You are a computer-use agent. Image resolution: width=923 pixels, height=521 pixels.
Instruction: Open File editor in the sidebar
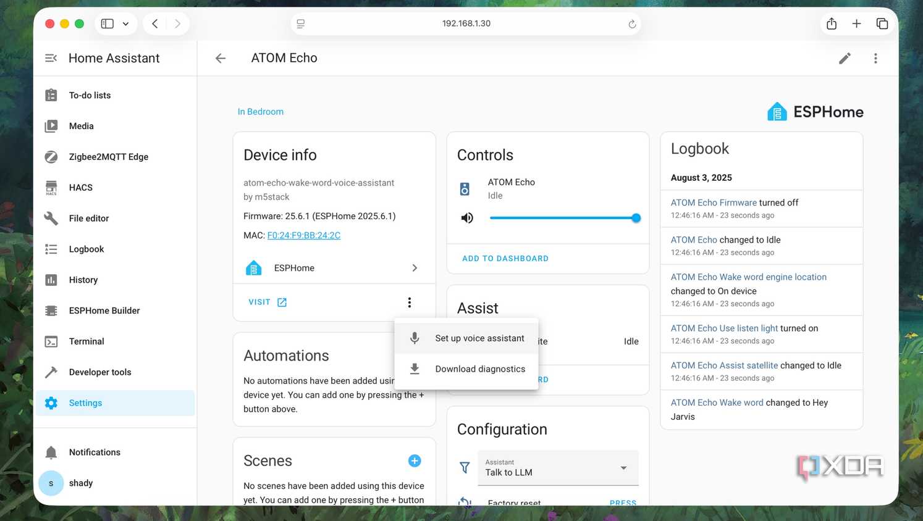pyautogui.click(x=115, y=219)
